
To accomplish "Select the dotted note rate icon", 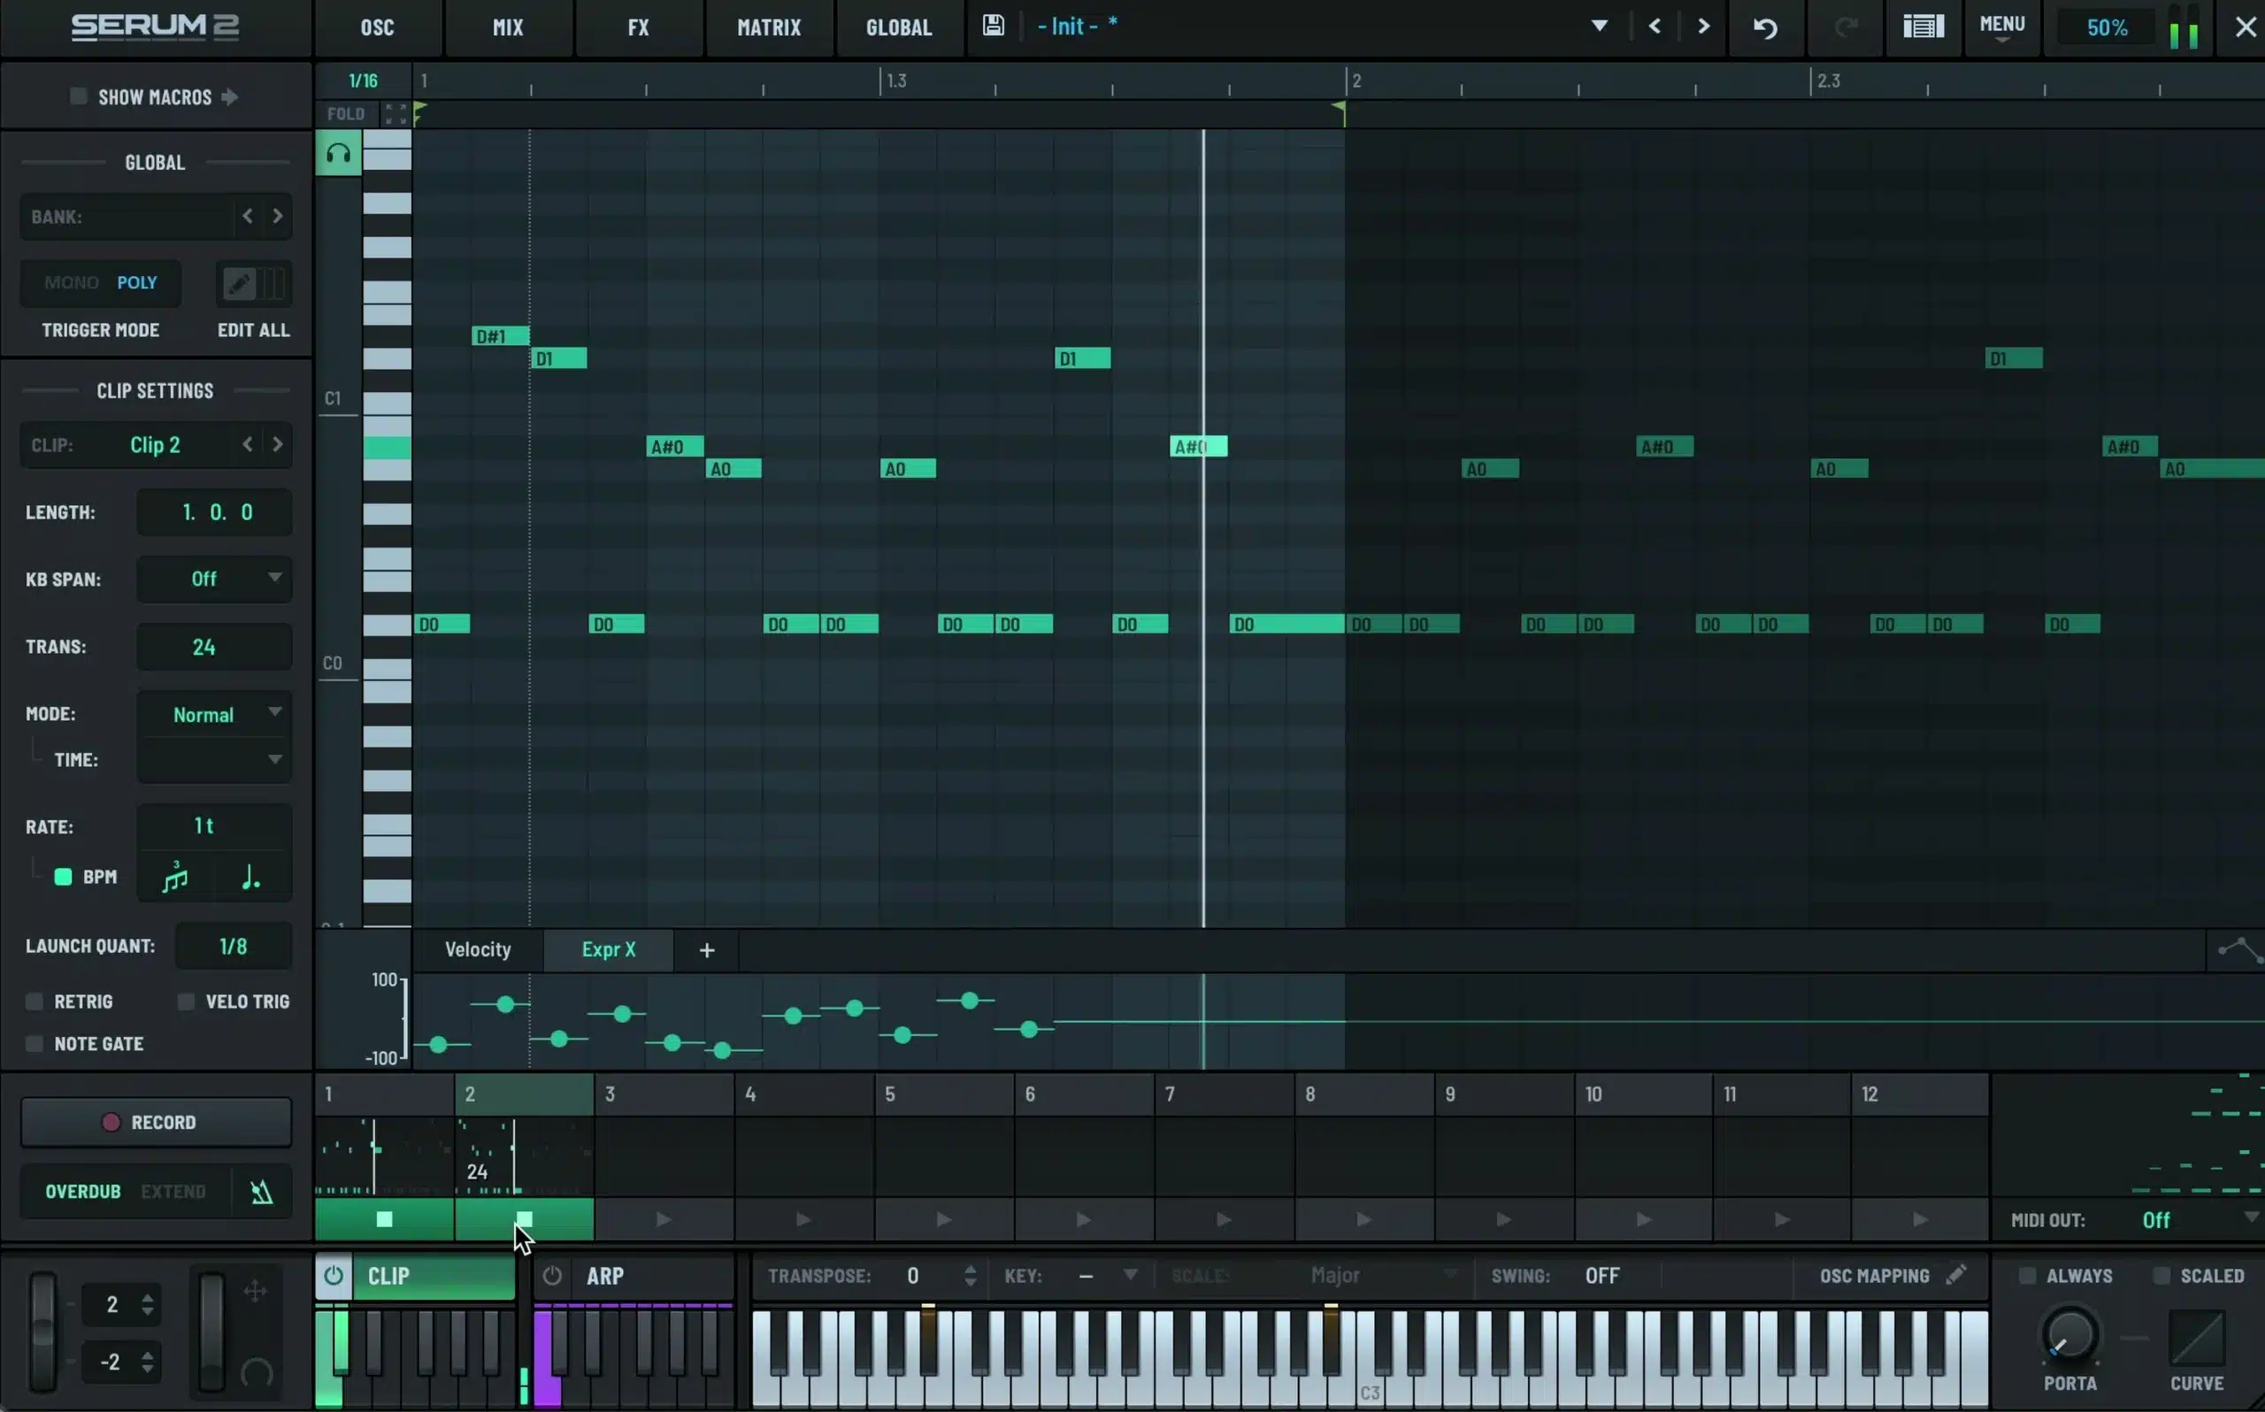I will click(x=250, y=877).
